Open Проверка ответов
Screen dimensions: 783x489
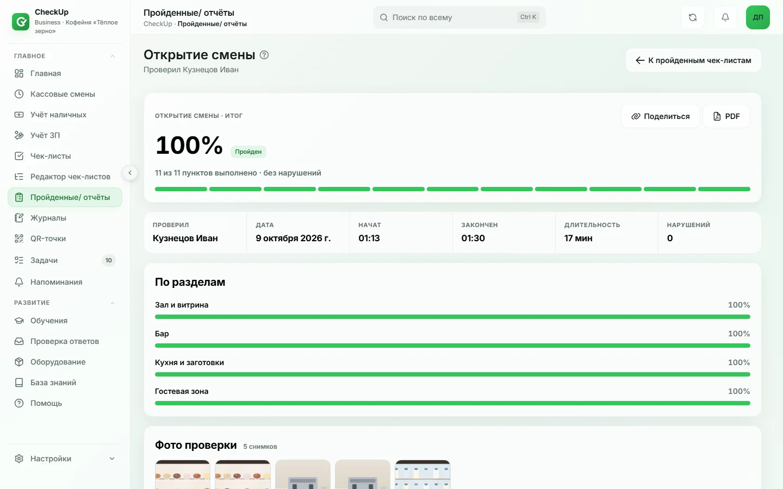(x=65, y=341)
